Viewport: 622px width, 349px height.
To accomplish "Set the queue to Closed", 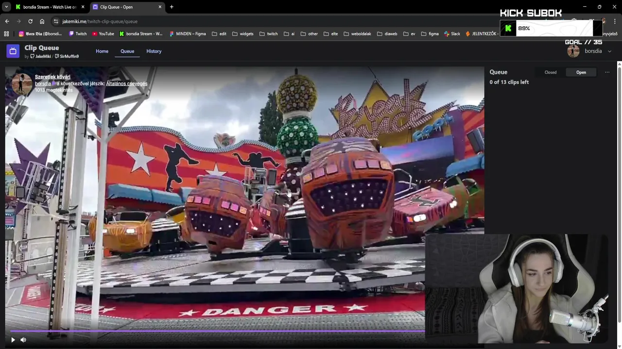I will [x=551, y=72].
